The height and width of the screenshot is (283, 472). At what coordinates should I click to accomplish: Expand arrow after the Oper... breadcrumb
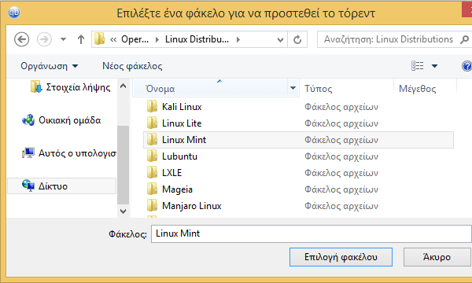(x=157, y=39)
